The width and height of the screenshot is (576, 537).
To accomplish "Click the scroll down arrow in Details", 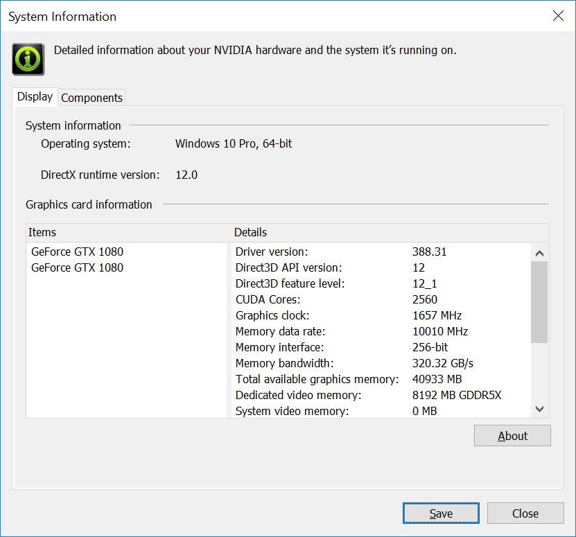I will [539, 409].
